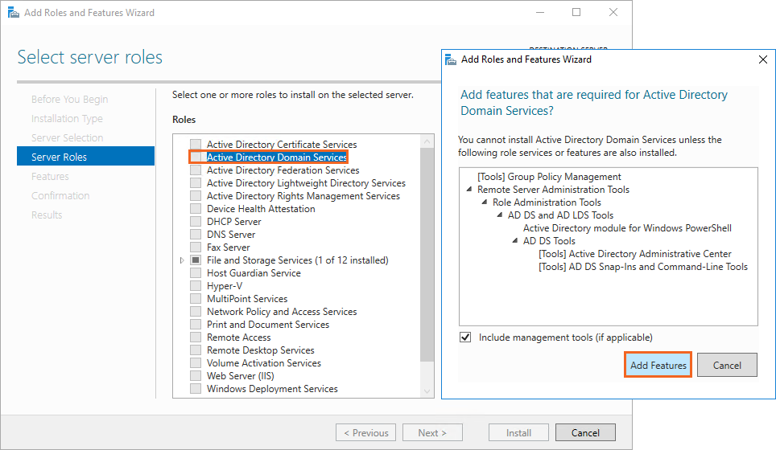776x450 pixels.
Task: Check the Active Directory Domain Services checkbox
Action: pyautogui.click(x=196, y=157)
